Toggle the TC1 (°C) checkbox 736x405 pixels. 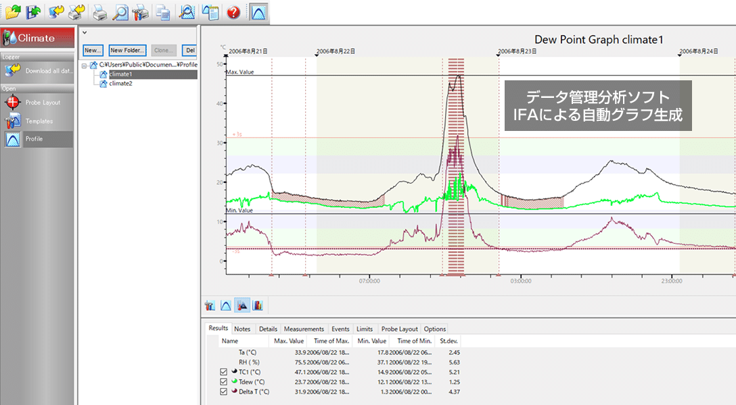[223, 372]
